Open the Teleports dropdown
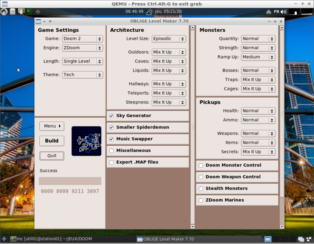This screenshot has width=314, height=244. (x=169, y=93)
